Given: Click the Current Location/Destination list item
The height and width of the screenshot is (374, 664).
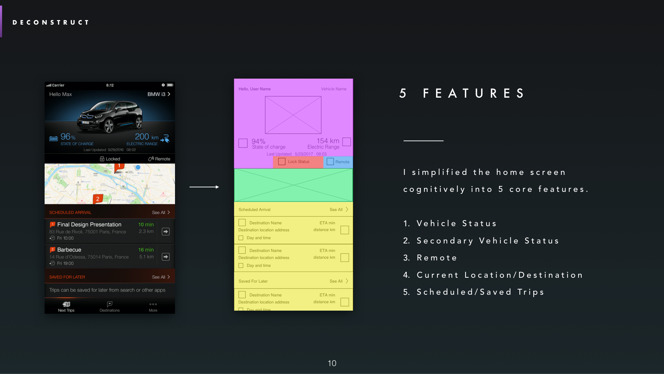Looking at the screenshot, I should tap(493, 275).
